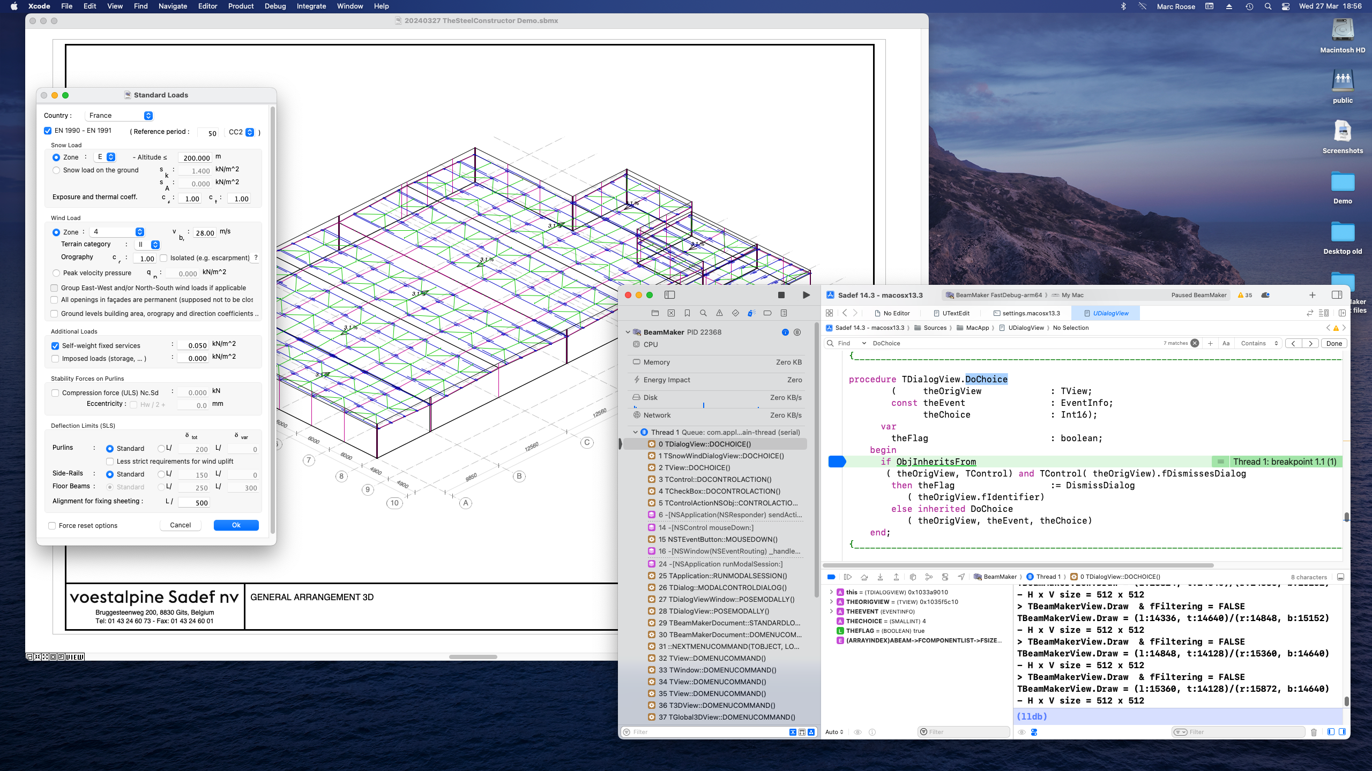Add an editor on the right
This screenshot has height=771, width=1372.
1342,313
